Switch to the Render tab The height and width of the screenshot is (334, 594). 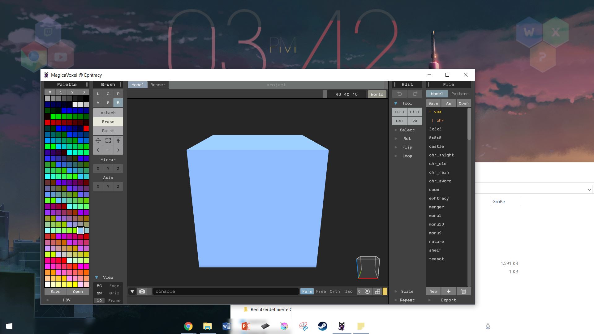pos(158,85)
